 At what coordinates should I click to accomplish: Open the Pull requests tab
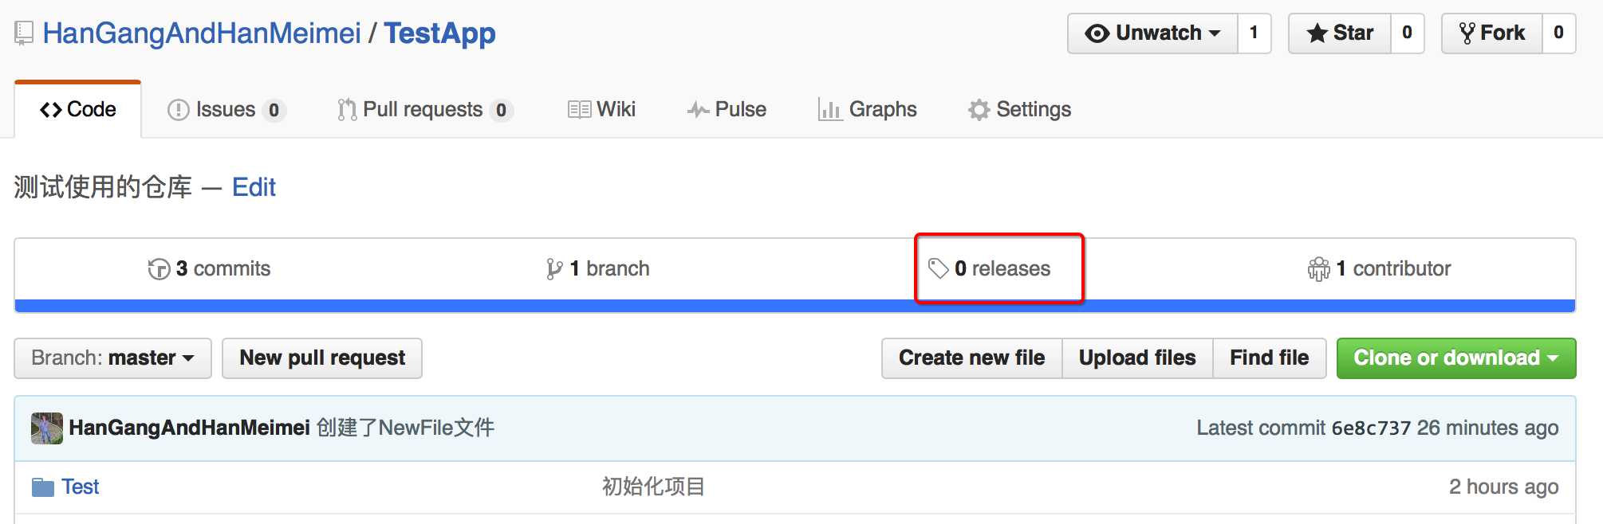point(424,110)
